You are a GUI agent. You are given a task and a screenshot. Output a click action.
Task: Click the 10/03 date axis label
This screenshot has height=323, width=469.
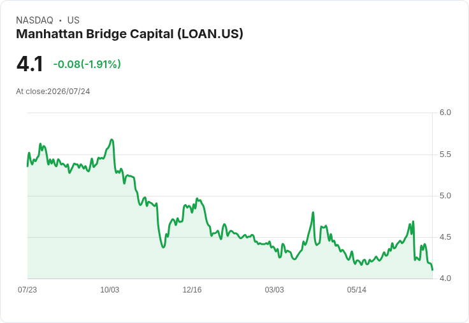110,289
